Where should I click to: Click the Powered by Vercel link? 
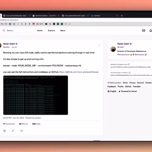(128, 91)
